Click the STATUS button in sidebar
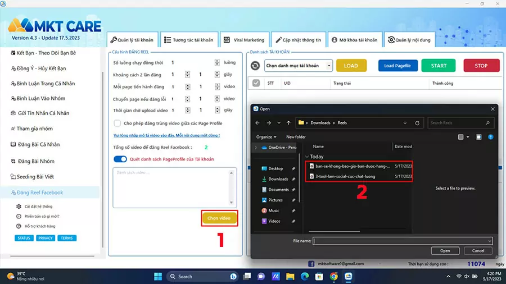Screen dimensions: 506x284 pos(24,238)
